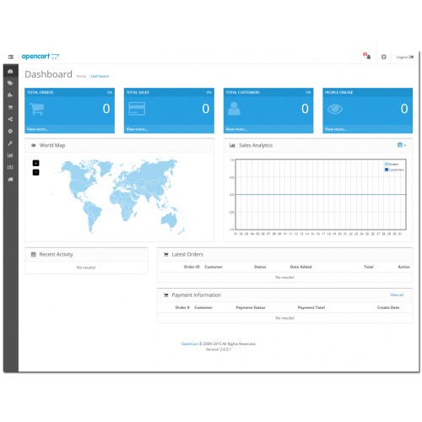Open the Catalog tags sidebar icon
This screenshot has width=422, height=422.
pos(10,83)
